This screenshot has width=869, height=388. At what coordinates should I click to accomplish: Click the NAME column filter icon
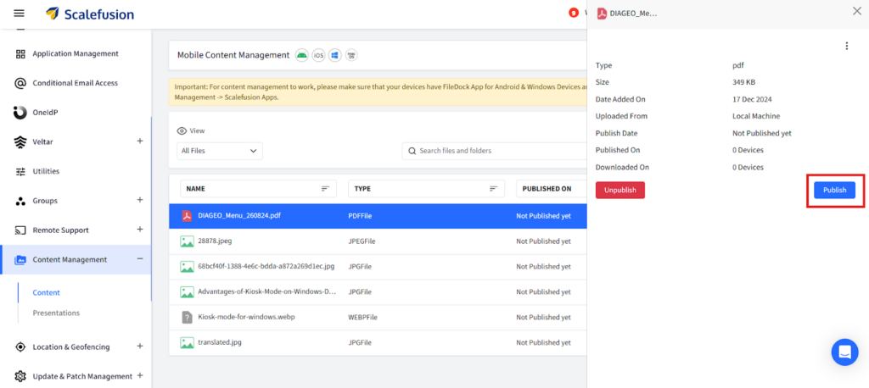coord(325,189)
